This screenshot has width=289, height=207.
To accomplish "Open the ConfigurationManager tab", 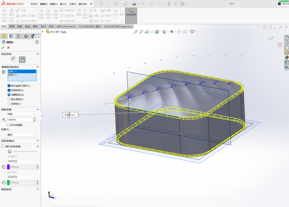I will pos(19,36).
